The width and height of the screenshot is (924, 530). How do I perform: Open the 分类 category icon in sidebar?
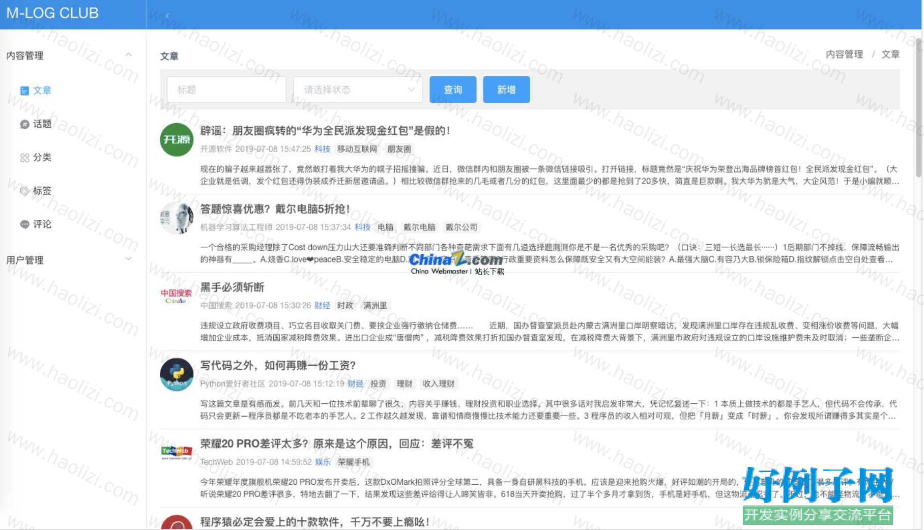24,158
